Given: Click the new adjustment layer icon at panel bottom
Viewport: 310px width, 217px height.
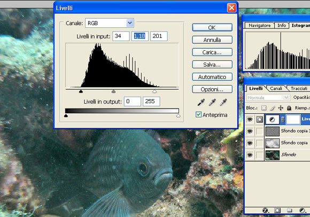Looking at the screenshot, I should coord(303,211).
